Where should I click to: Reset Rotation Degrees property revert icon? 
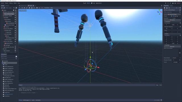pos(180,27)
